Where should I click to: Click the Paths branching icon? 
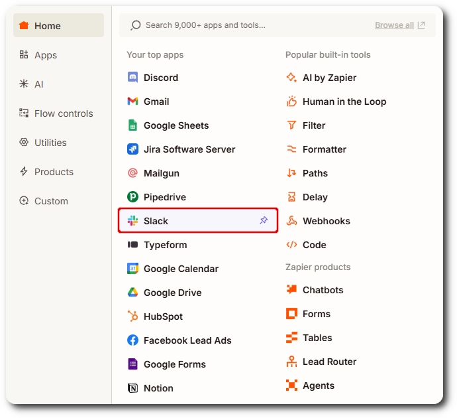coord(291,173)
